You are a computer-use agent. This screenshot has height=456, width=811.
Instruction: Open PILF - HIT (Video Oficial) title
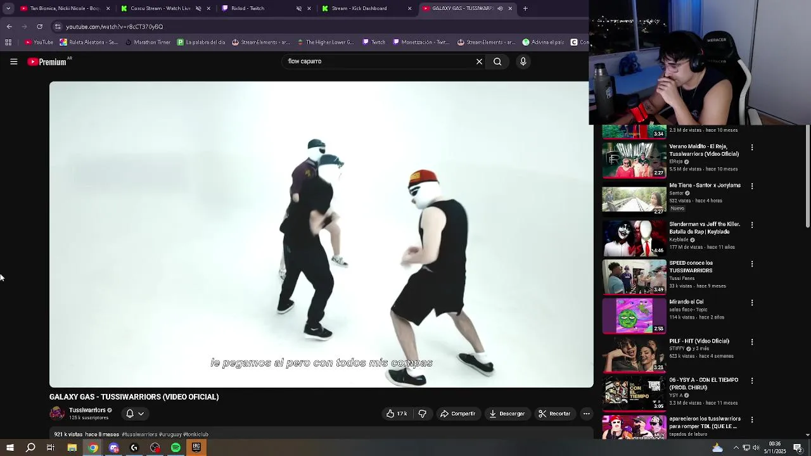[x=699, y=341]
